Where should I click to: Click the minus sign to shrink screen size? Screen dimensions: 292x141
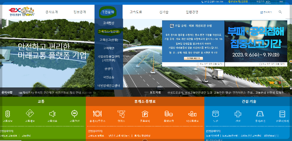point(269,2)
